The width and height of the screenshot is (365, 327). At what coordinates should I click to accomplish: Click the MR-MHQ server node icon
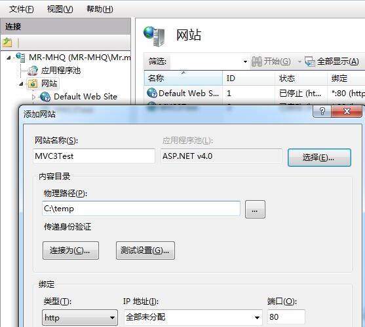pyautogui.click(x=20, y=58)
